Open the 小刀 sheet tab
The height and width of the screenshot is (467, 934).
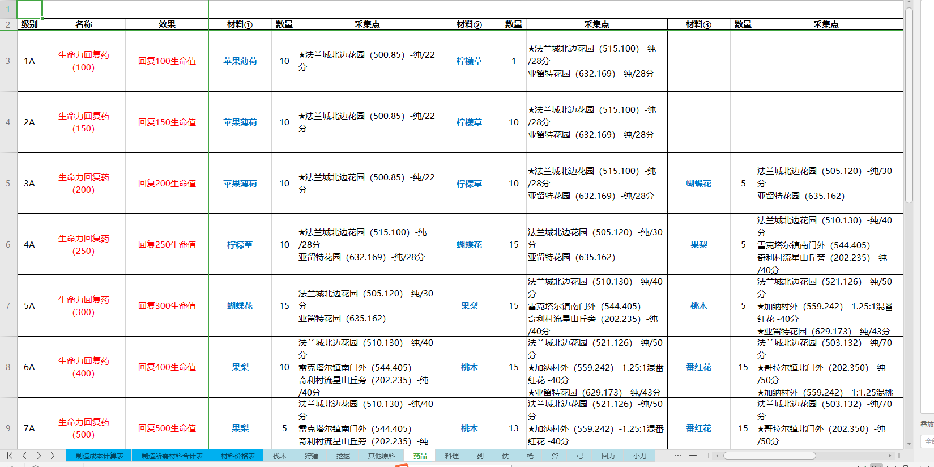(x=639, y=456)
